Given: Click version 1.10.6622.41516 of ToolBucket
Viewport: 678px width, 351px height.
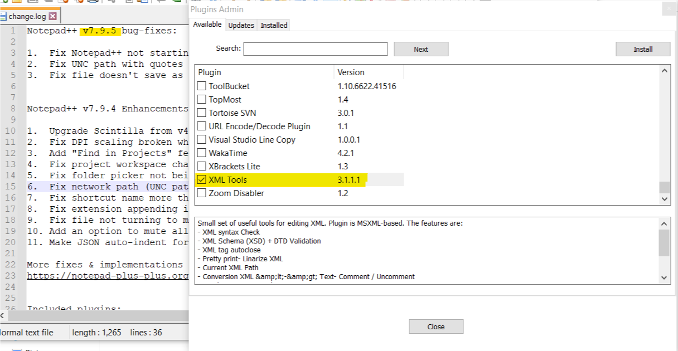Looking at the screenshot, I should tap(367, 86).
